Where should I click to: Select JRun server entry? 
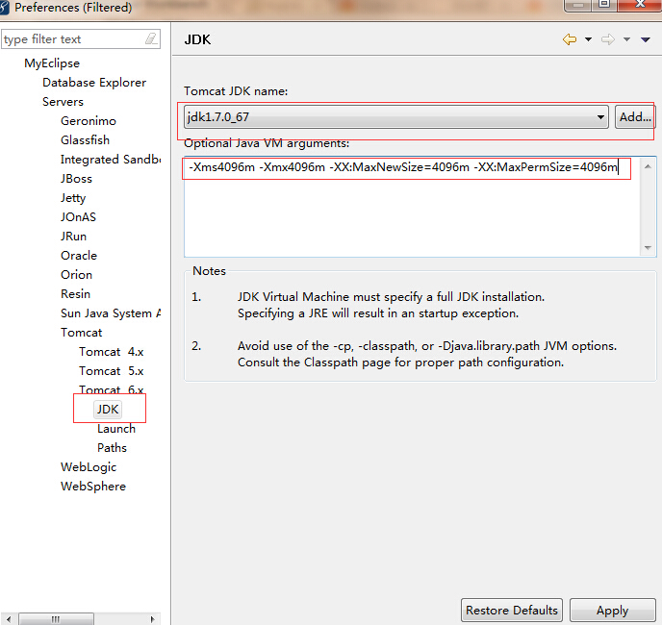pos(73,237)
